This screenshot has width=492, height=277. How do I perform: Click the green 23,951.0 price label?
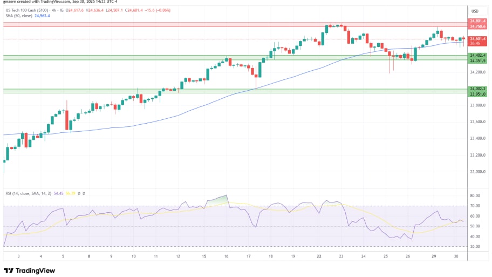pyautogui.click(x=478, y=93)
